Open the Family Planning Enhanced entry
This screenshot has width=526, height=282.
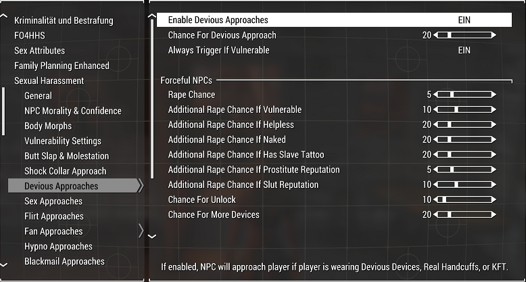pyautogui.click(x=62, y=66)
